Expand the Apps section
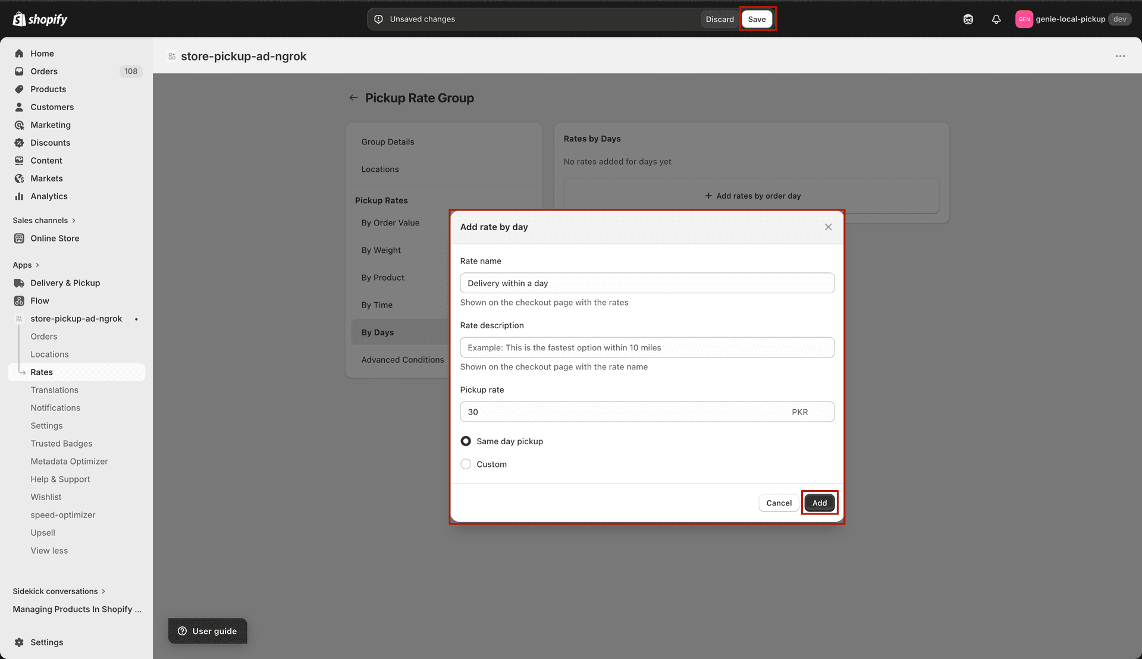Screen dimensions: 1142x659 click(26, 265)
